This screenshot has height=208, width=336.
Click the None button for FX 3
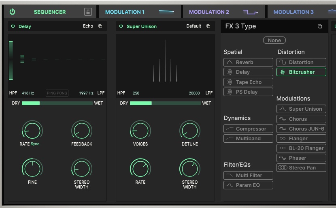[274, 40]
